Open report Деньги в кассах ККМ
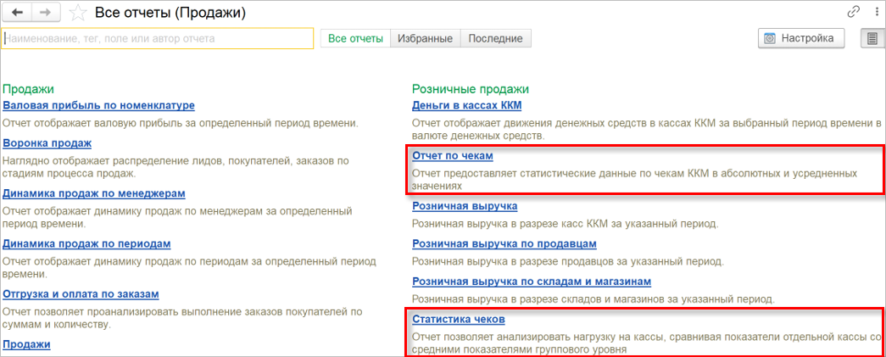The width and height of the screenshot is (886, 357). pos(466,105)
